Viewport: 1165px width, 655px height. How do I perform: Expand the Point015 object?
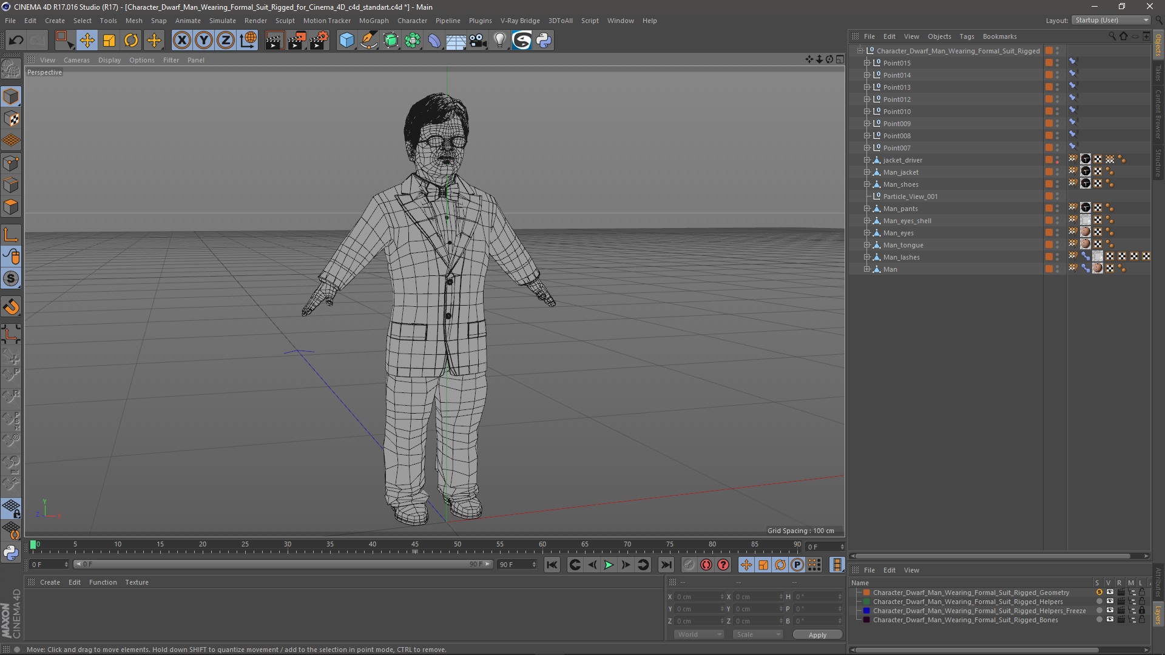coord(866,63)
